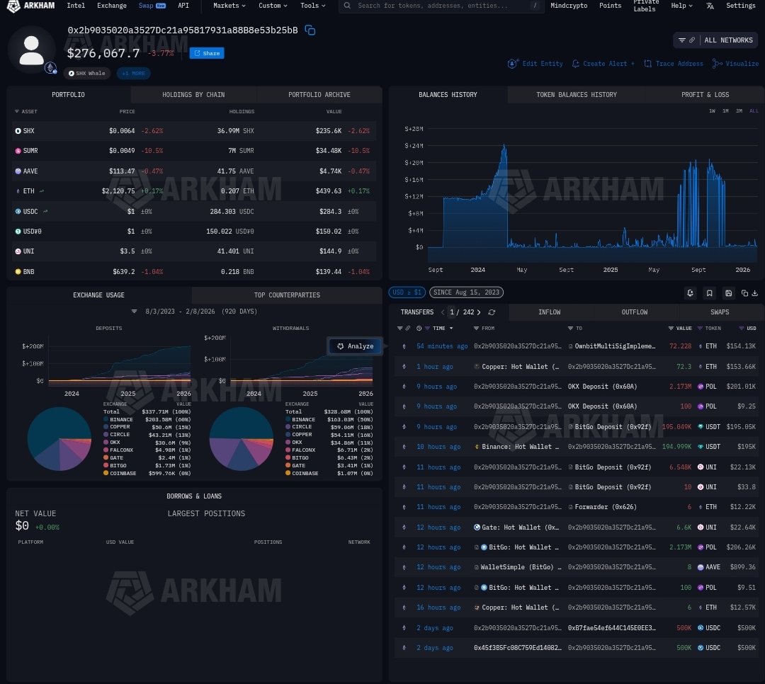The height and width of the screenshot is (684, 765).
Task: Click the Visualize graph icon
Action: tap(717, 64)
